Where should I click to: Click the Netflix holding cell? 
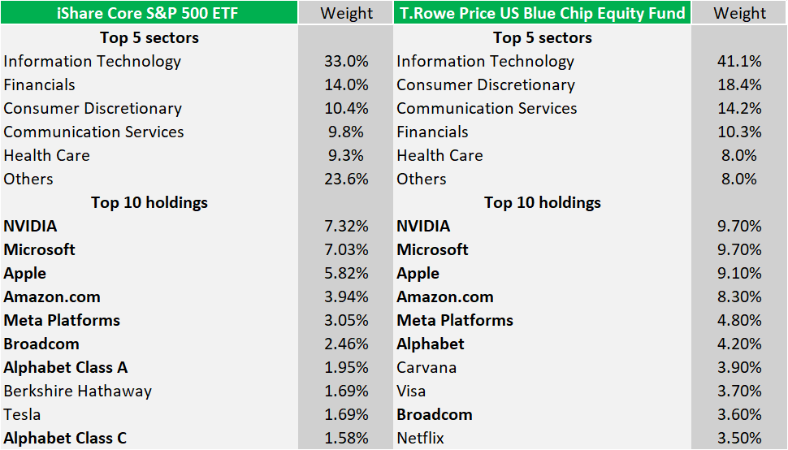pyautogui.click(x=421, y=438)
